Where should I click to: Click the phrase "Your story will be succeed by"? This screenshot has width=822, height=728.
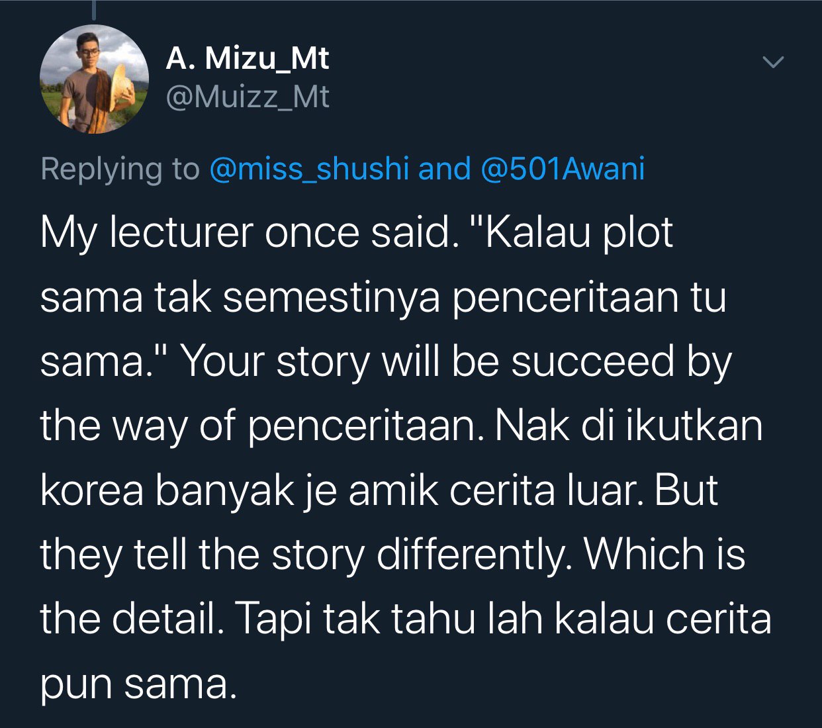coord(456,362)
